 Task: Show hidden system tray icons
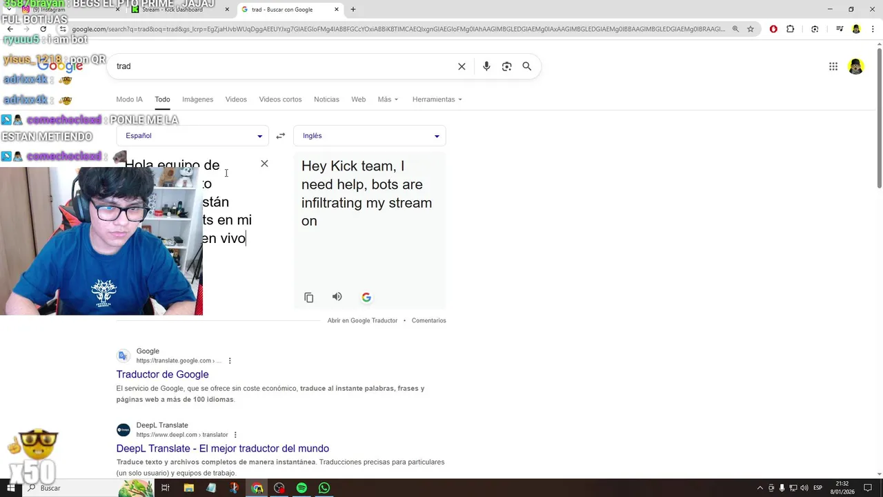pyautogui.click(x=760, y=488)
